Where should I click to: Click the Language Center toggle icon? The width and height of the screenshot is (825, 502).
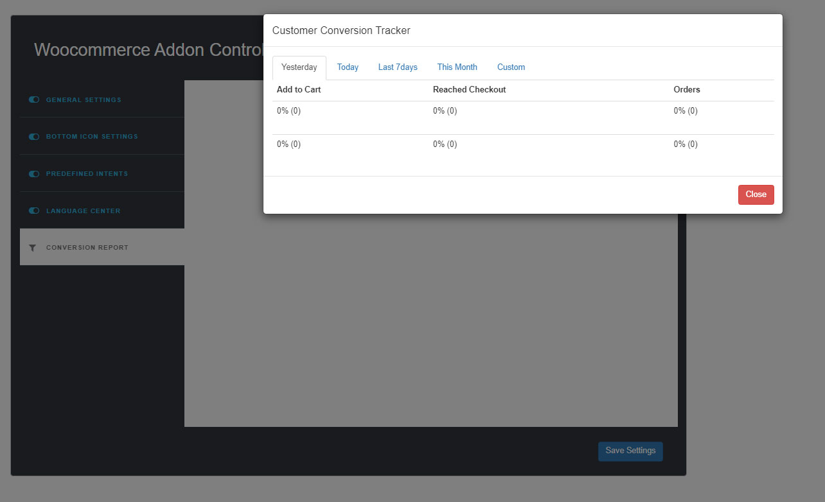click(x=34, y=211)
